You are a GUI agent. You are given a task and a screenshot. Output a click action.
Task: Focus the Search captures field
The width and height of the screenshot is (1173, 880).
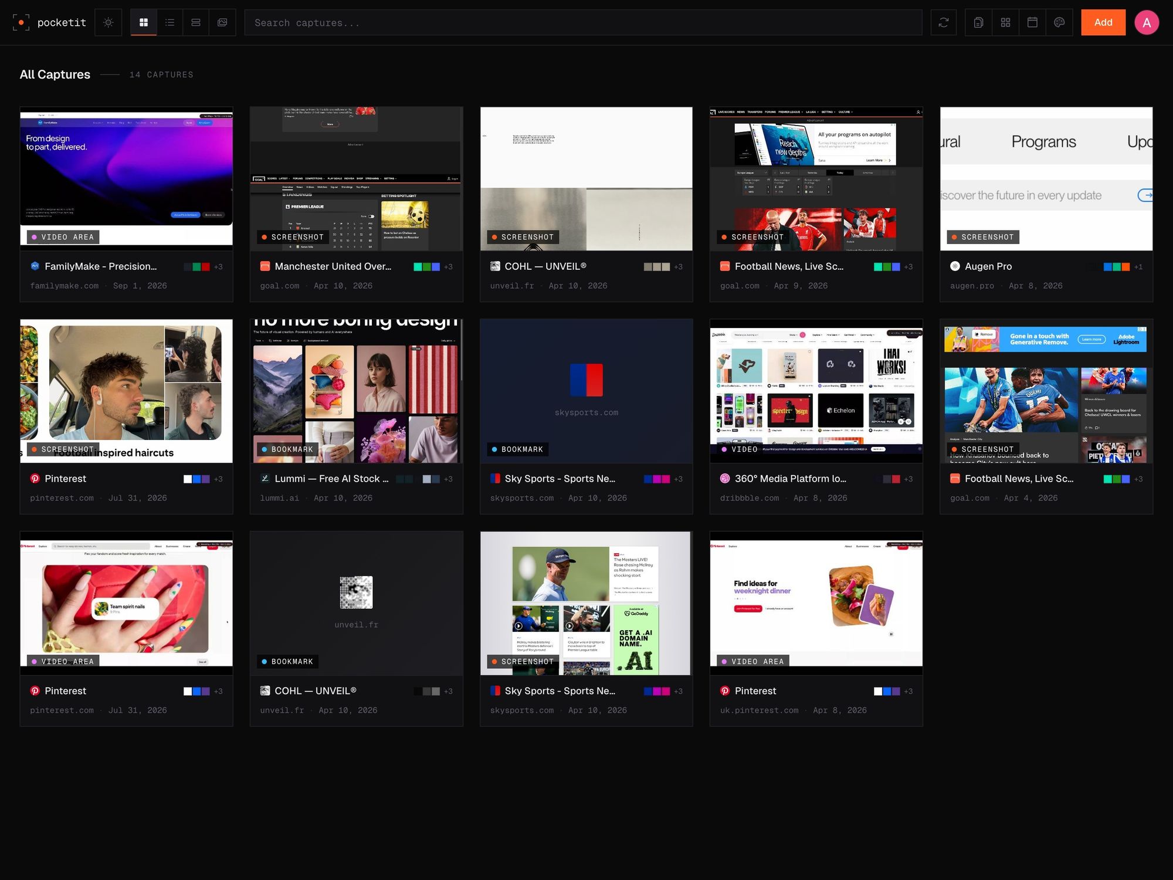pyautogui.click(x=583, y=22)
